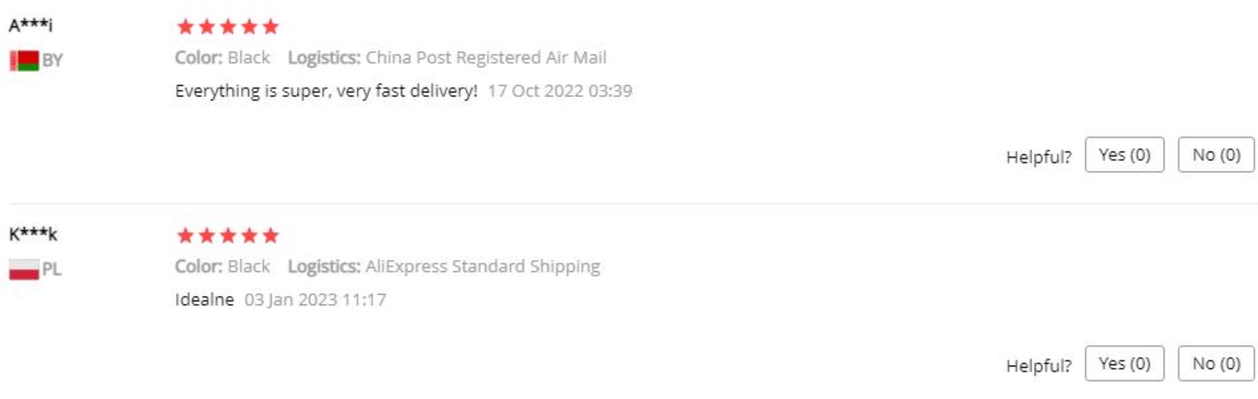Click the first star of A***i's rating
Screen dimensions: 1258x399
click(x=185, y=26)
